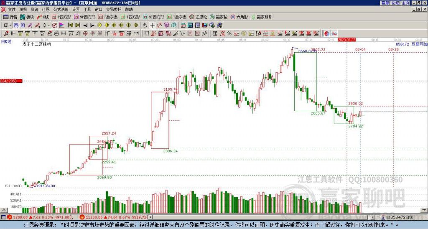Image resolution: width=428 pixels, height=229 pixels.
Task: Toggle the crosshair cursor button
Action: coord(152,25)
